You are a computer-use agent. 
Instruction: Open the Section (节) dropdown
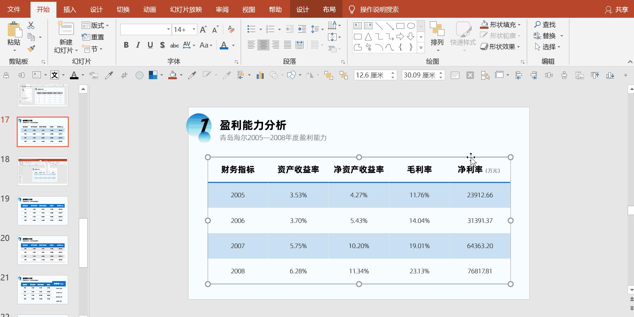[x=92, y=49]
